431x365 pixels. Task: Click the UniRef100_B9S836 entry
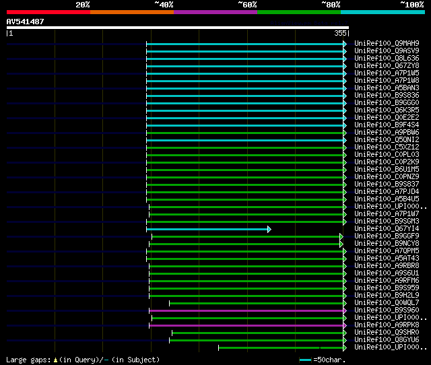387,95
